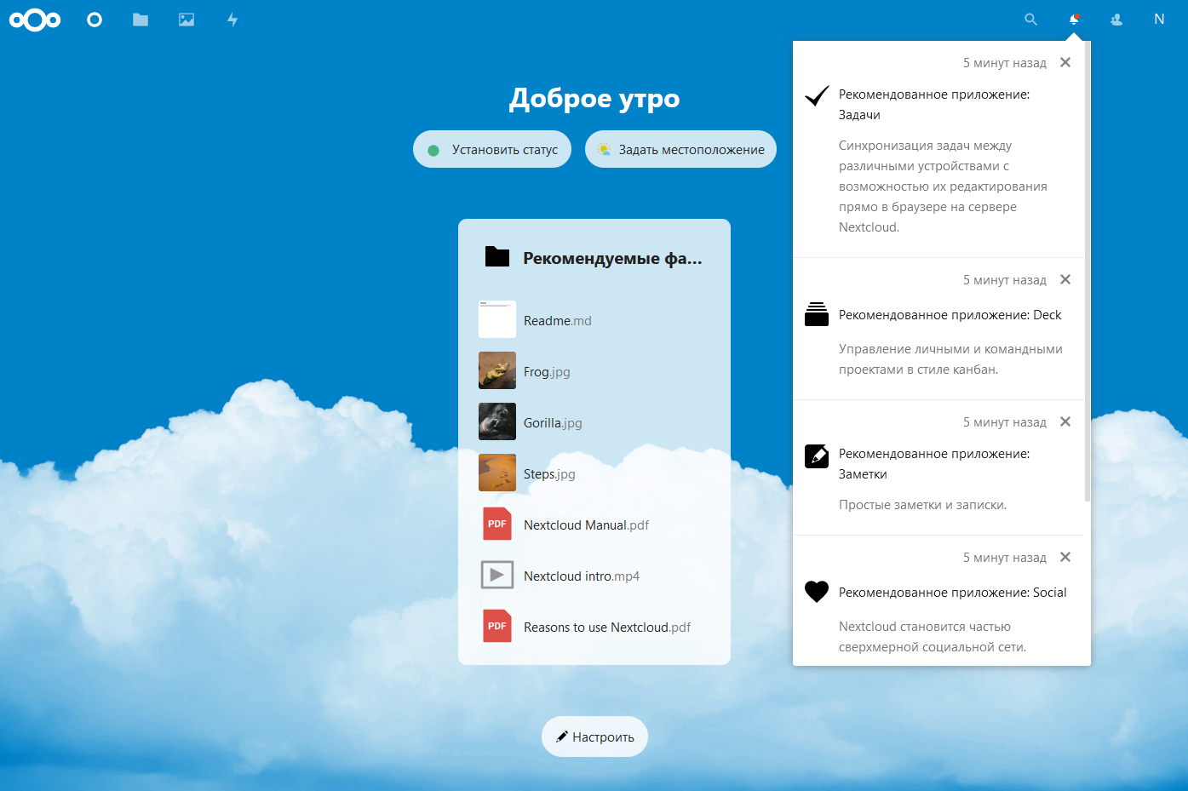The height and width of the screenshot is (791, 1188).
Task: Open Nextcloud Manual.pdf
Action: coord(594,524)
